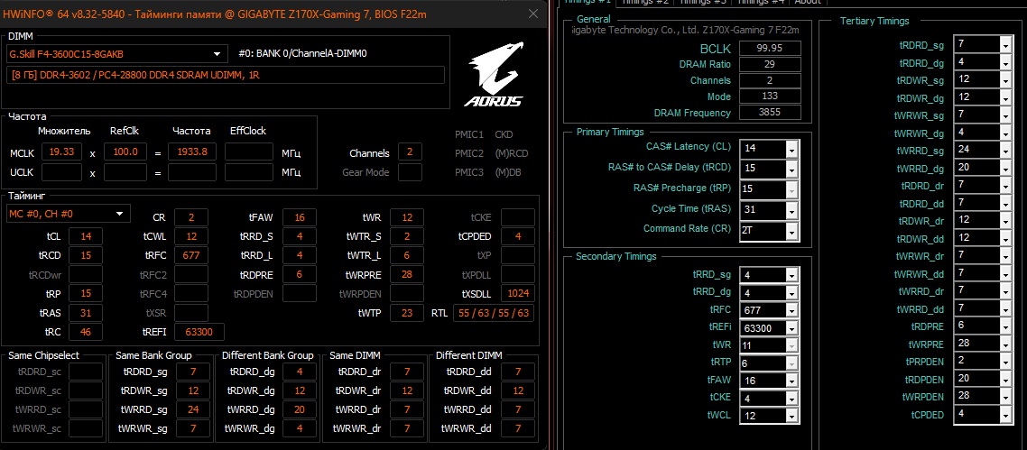Screen dimensions: 1027x450
Task: Open the tRDWR_sg dropdown in Tertiary Timings
Action: [1005, 79]
